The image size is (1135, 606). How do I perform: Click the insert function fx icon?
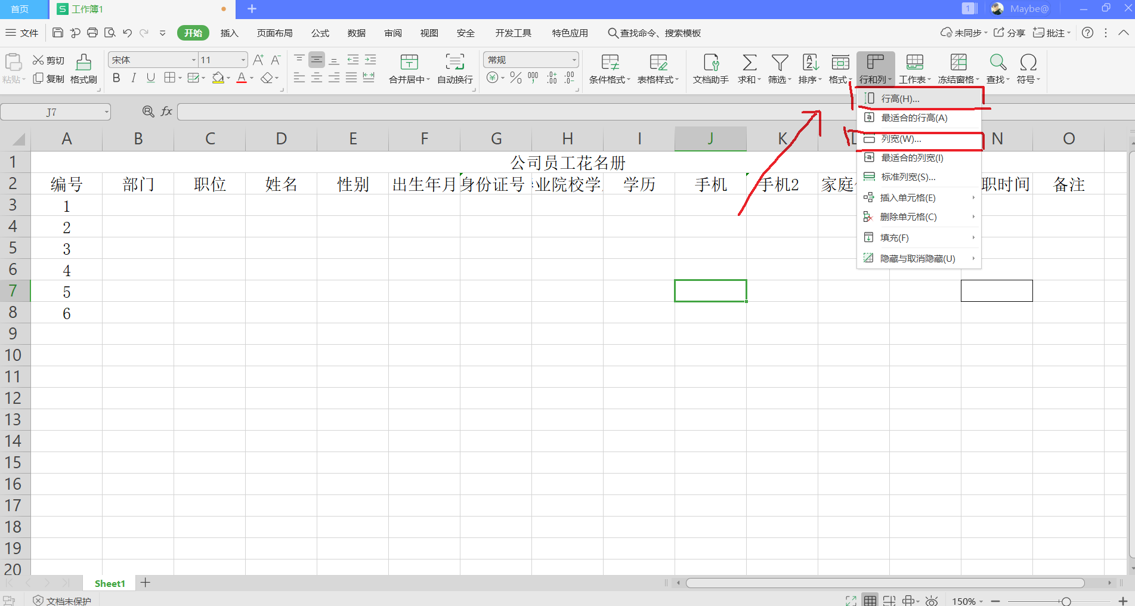tap(166, 112)
